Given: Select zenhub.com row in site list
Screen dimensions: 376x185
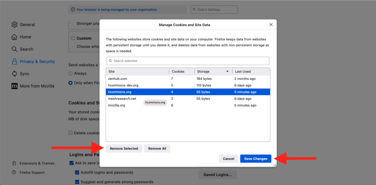Looking at the screenshot, I should point(117,79).
